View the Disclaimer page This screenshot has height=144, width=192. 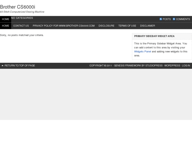[147, 26]
